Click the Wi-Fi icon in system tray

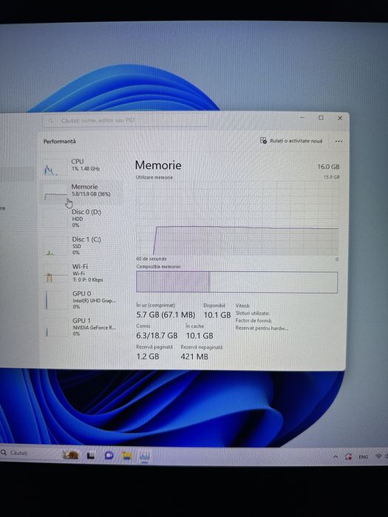tap(378, 456)
